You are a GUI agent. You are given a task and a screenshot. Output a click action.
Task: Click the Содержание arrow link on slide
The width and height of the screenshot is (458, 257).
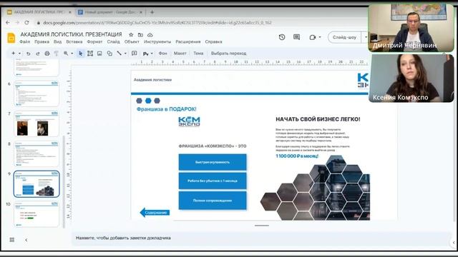pyautogui.click(x=155, y=213)
